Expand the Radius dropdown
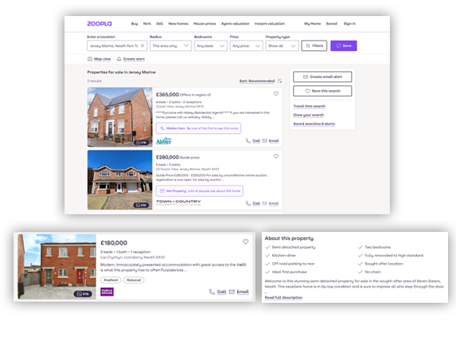456x341 pixels. [x=170, y=45]
